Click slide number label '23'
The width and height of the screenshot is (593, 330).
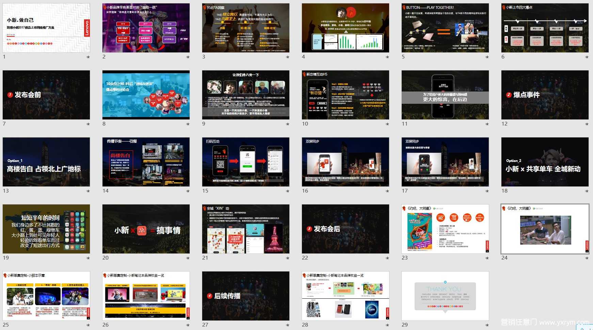pos(404,258)
